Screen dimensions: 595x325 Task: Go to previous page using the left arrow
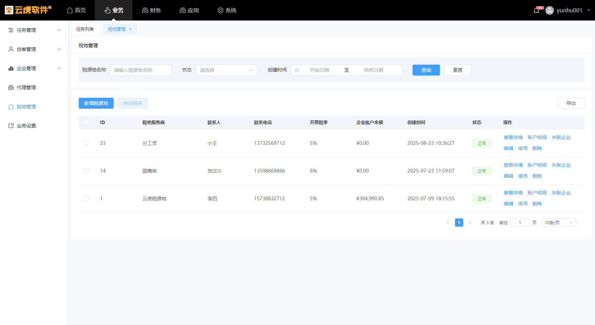(448, 222)
